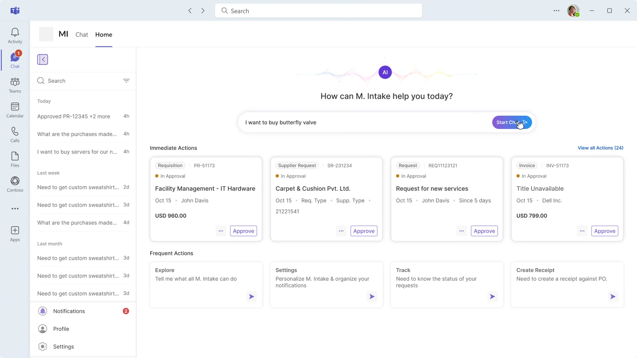This screenshot has height=358, width=637.
Task: Open the Explore frequent action card
Action: [206, 284]
